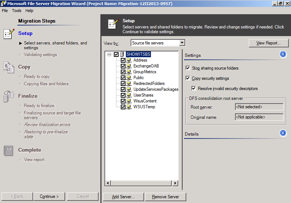Collapse the Settings section chevron
The height and width of the screenshot is (203, 291).
(x=283, y=54)
